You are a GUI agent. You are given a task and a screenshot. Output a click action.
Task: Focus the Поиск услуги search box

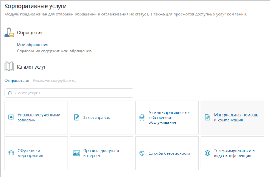pyautogui.click(x=71, y=93)
